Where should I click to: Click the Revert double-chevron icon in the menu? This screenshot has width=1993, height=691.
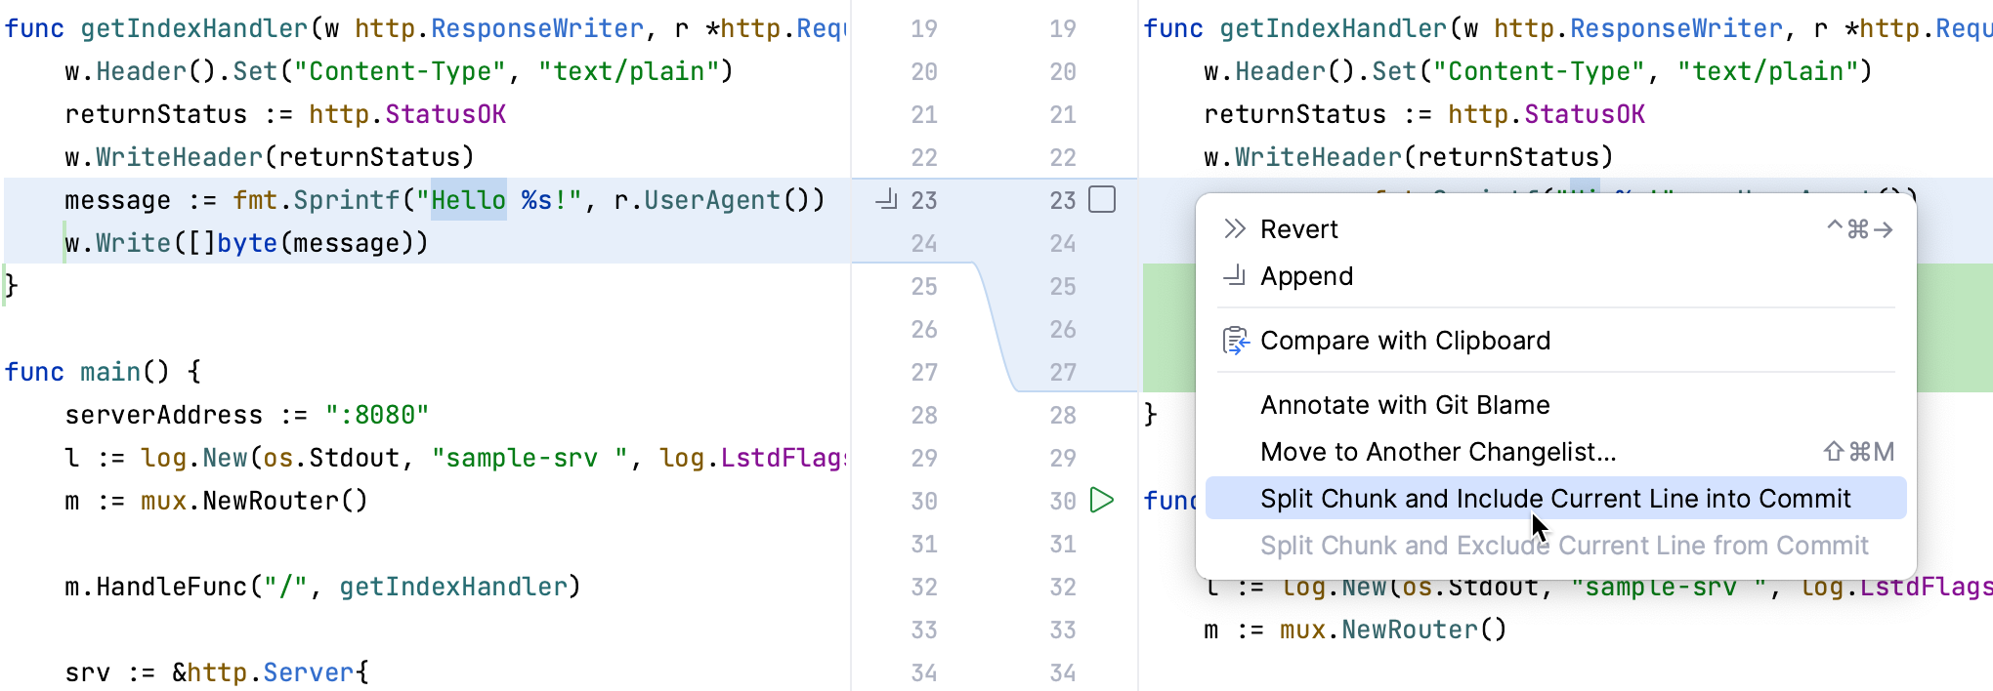click(1235, 229)
